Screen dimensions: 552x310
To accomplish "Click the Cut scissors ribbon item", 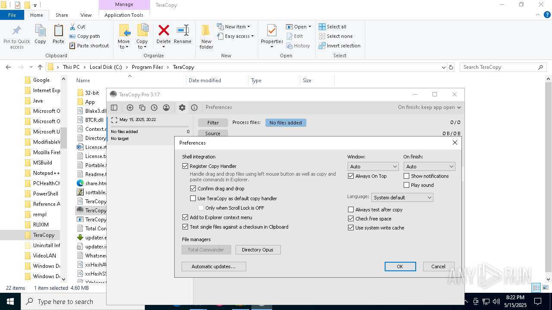I will [78, 27].
